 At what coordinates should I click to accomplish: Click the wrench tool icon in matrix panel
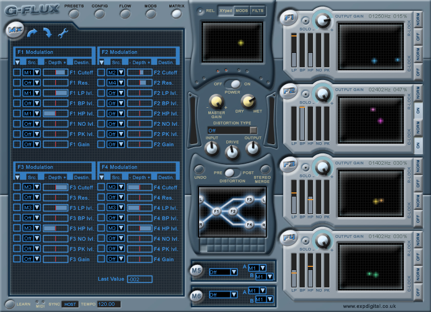pyautogui.click(x=63, y=33)
